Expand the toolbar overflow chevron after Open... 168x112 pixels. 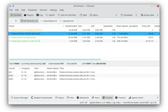tap(116, 15)
